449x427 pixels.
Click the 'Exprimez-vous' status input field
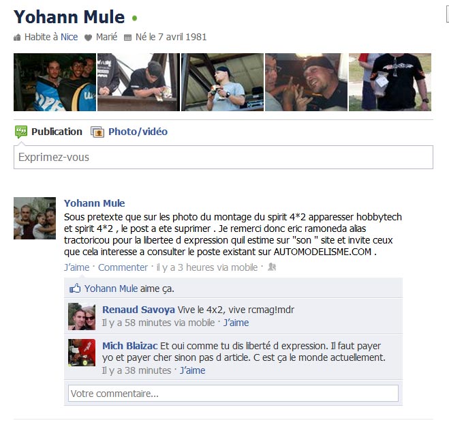223,157
